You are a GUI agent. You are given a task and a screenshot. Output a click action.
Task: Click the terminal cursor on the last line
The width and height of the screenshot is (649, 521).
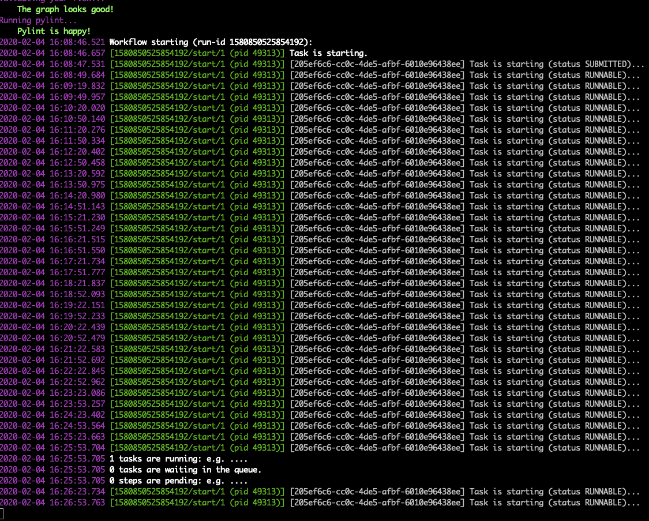(x=2, y=513)
